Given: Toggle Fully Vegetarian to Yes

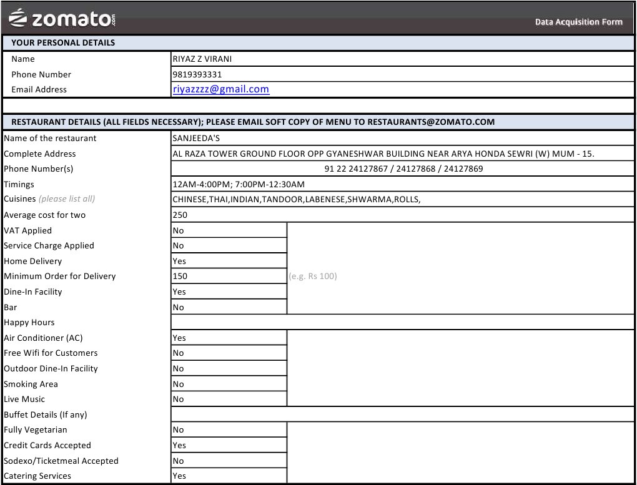Looking at the screenshot, I should click(229, 429).
